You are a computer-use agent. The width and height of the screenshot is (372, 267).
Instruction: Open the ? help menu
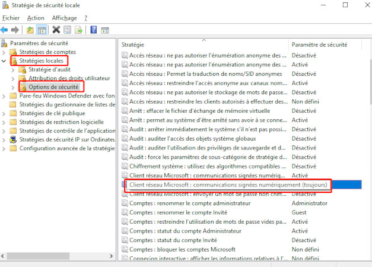tap(85, 18)
